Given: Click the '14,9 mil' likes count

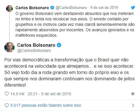Looking at the screenshot, I should tap(17, 94).
